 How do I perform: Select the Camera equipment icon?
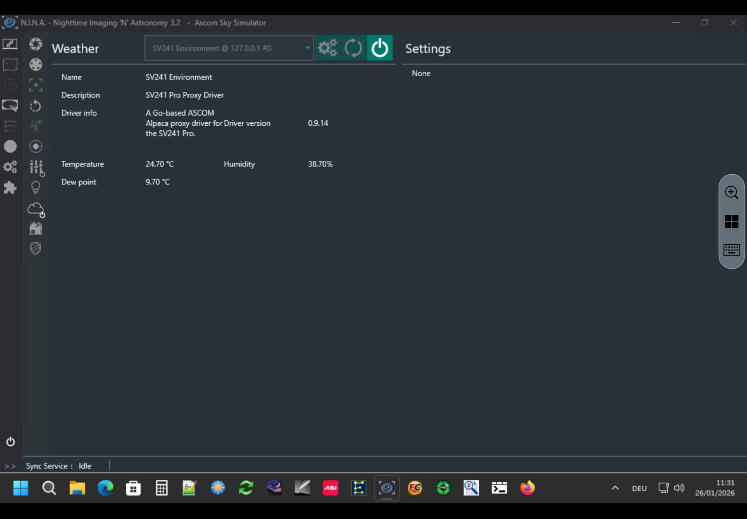point(36,44)
